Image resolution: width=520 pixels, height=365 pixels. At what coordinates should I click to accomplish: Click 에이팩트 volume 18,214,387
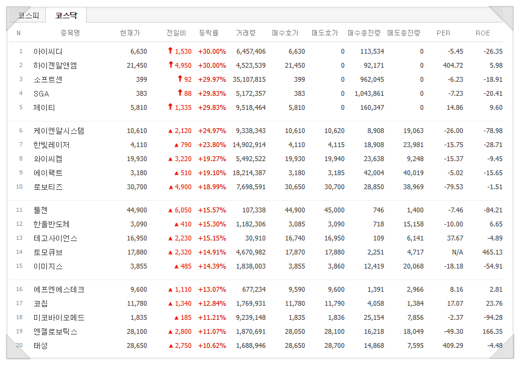[249, 173]
